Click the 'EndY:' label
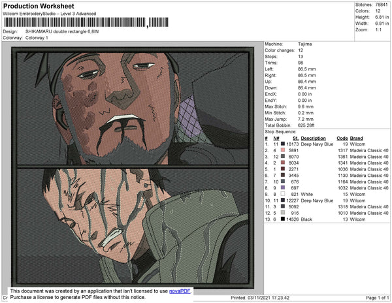Image resolution: width=392 pixels, height=303 pixels. (x=270, y=101)
